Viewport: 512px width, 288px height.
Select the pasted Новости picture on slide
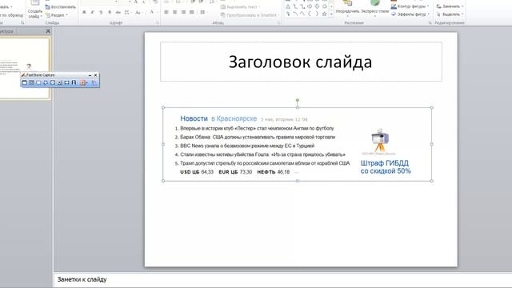(298, 144)
